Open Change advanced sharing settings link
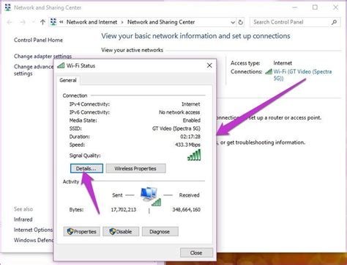 coord(34,70)
